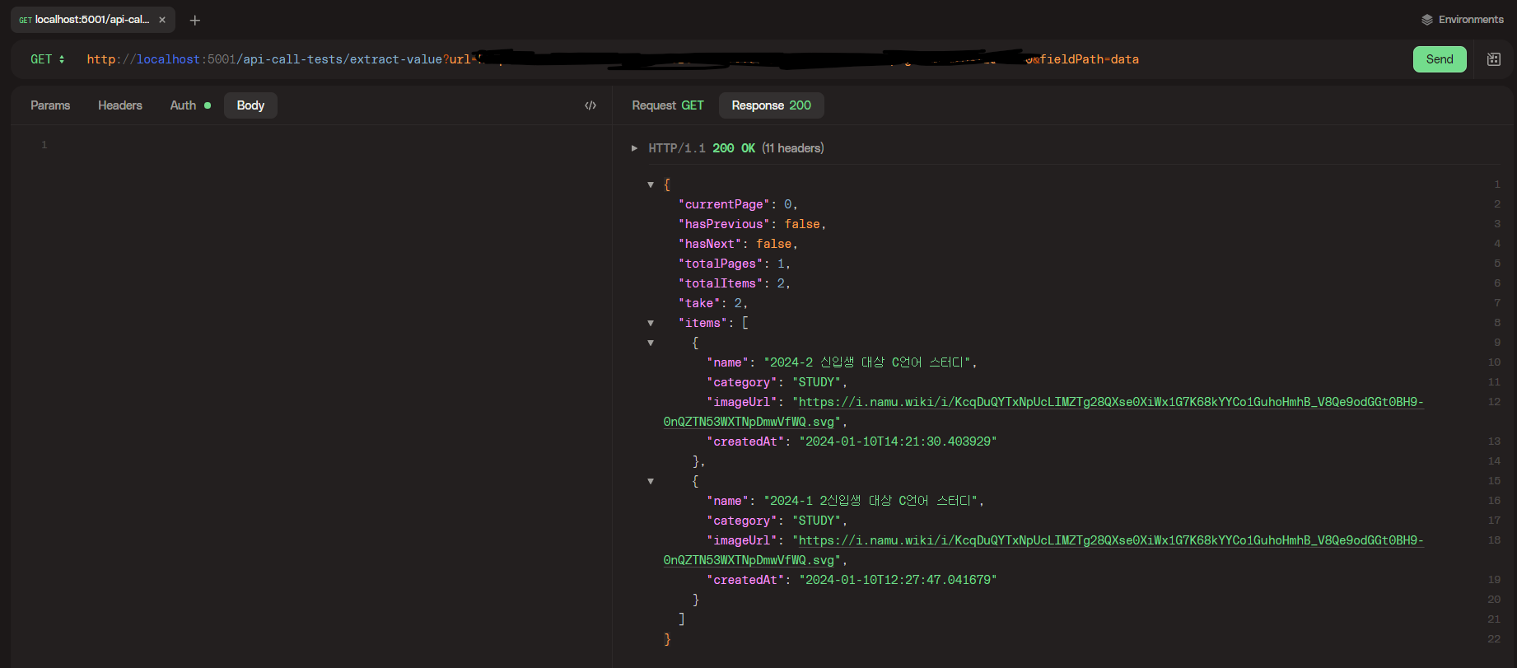Click the "(11 headers)" text
Viewport: 1517px width, 668px height.
click(793, 148)
